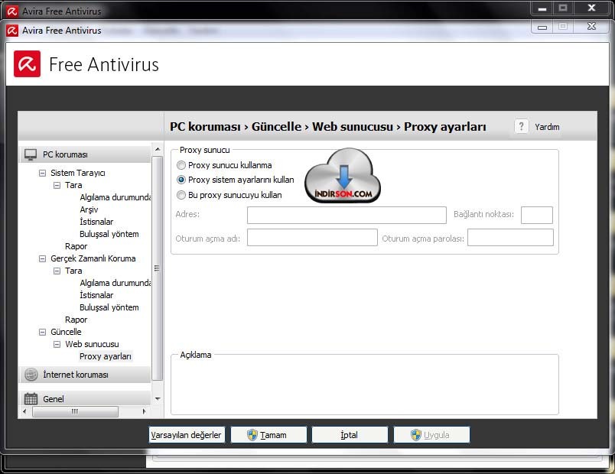
Task: Collapse the Web sunucusu tree node
Action: pos(57,344)
